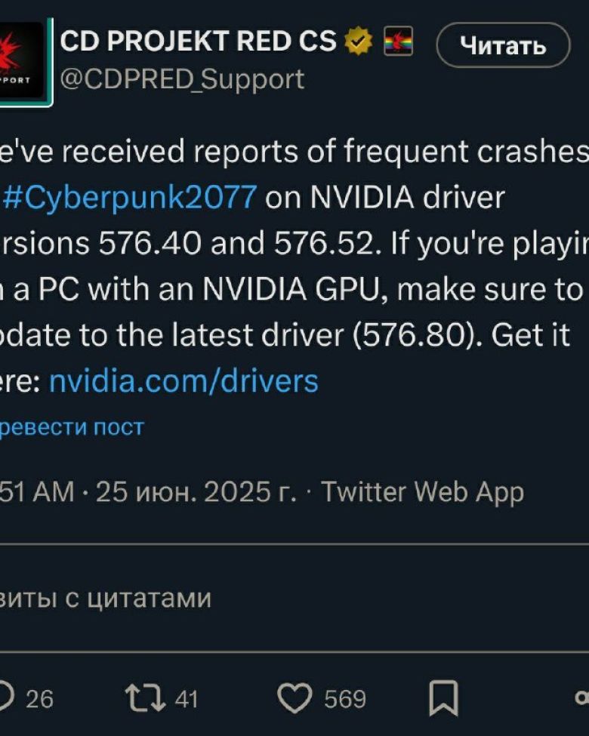Click the rainbow affiliate badge icon
Screen dimensions: 589x736
[398, 42]
